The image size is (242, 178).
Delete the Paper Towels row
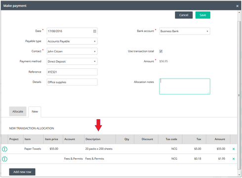pyautogui.click(x=234, y=149)
